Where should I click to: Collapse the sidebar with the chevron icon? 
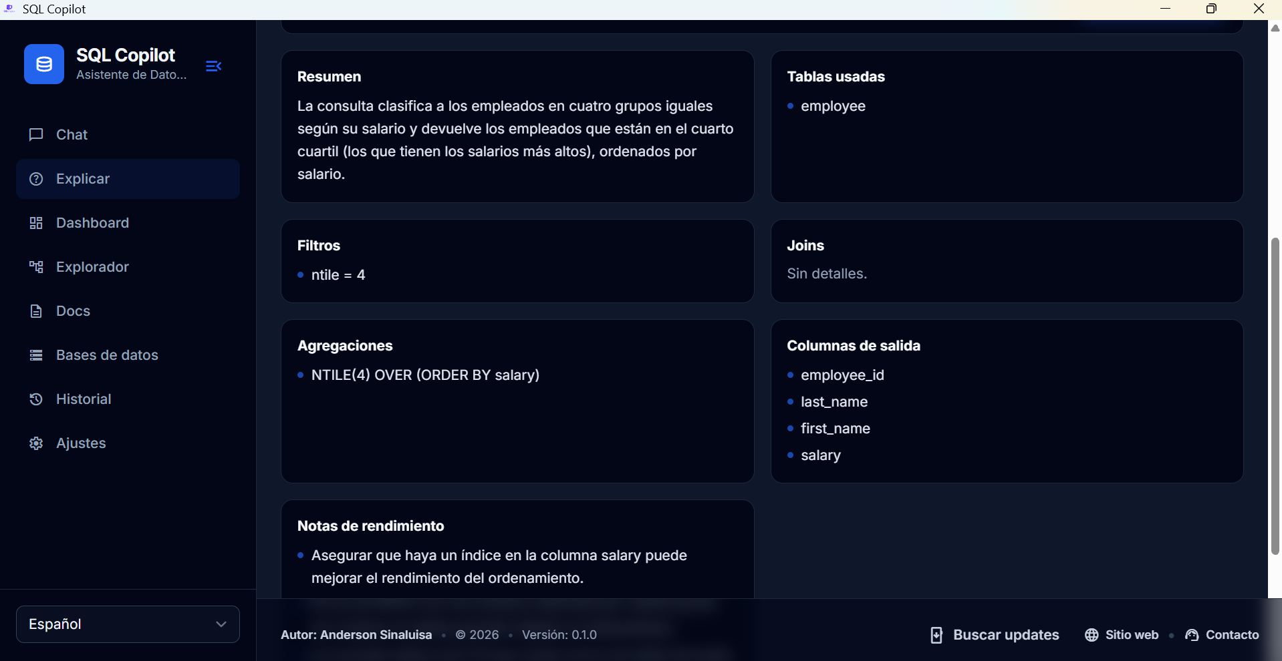point(213,66)
